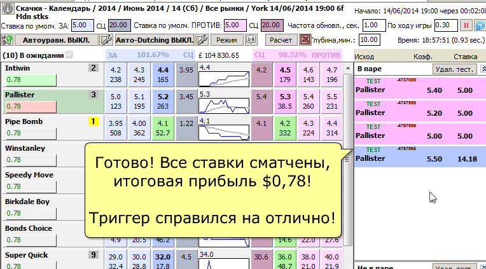Viewport: 486px width, 269px height.
Task: Select runner Birkdale Boy name
Action: point(27,202)
